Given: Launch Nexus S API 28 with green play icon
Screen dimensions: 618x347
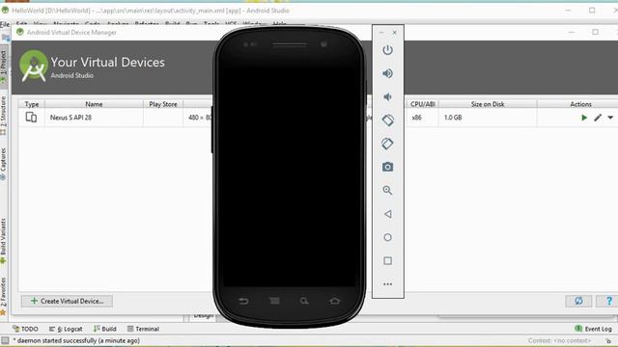Looking at the screenshot, I should [584, 118].
